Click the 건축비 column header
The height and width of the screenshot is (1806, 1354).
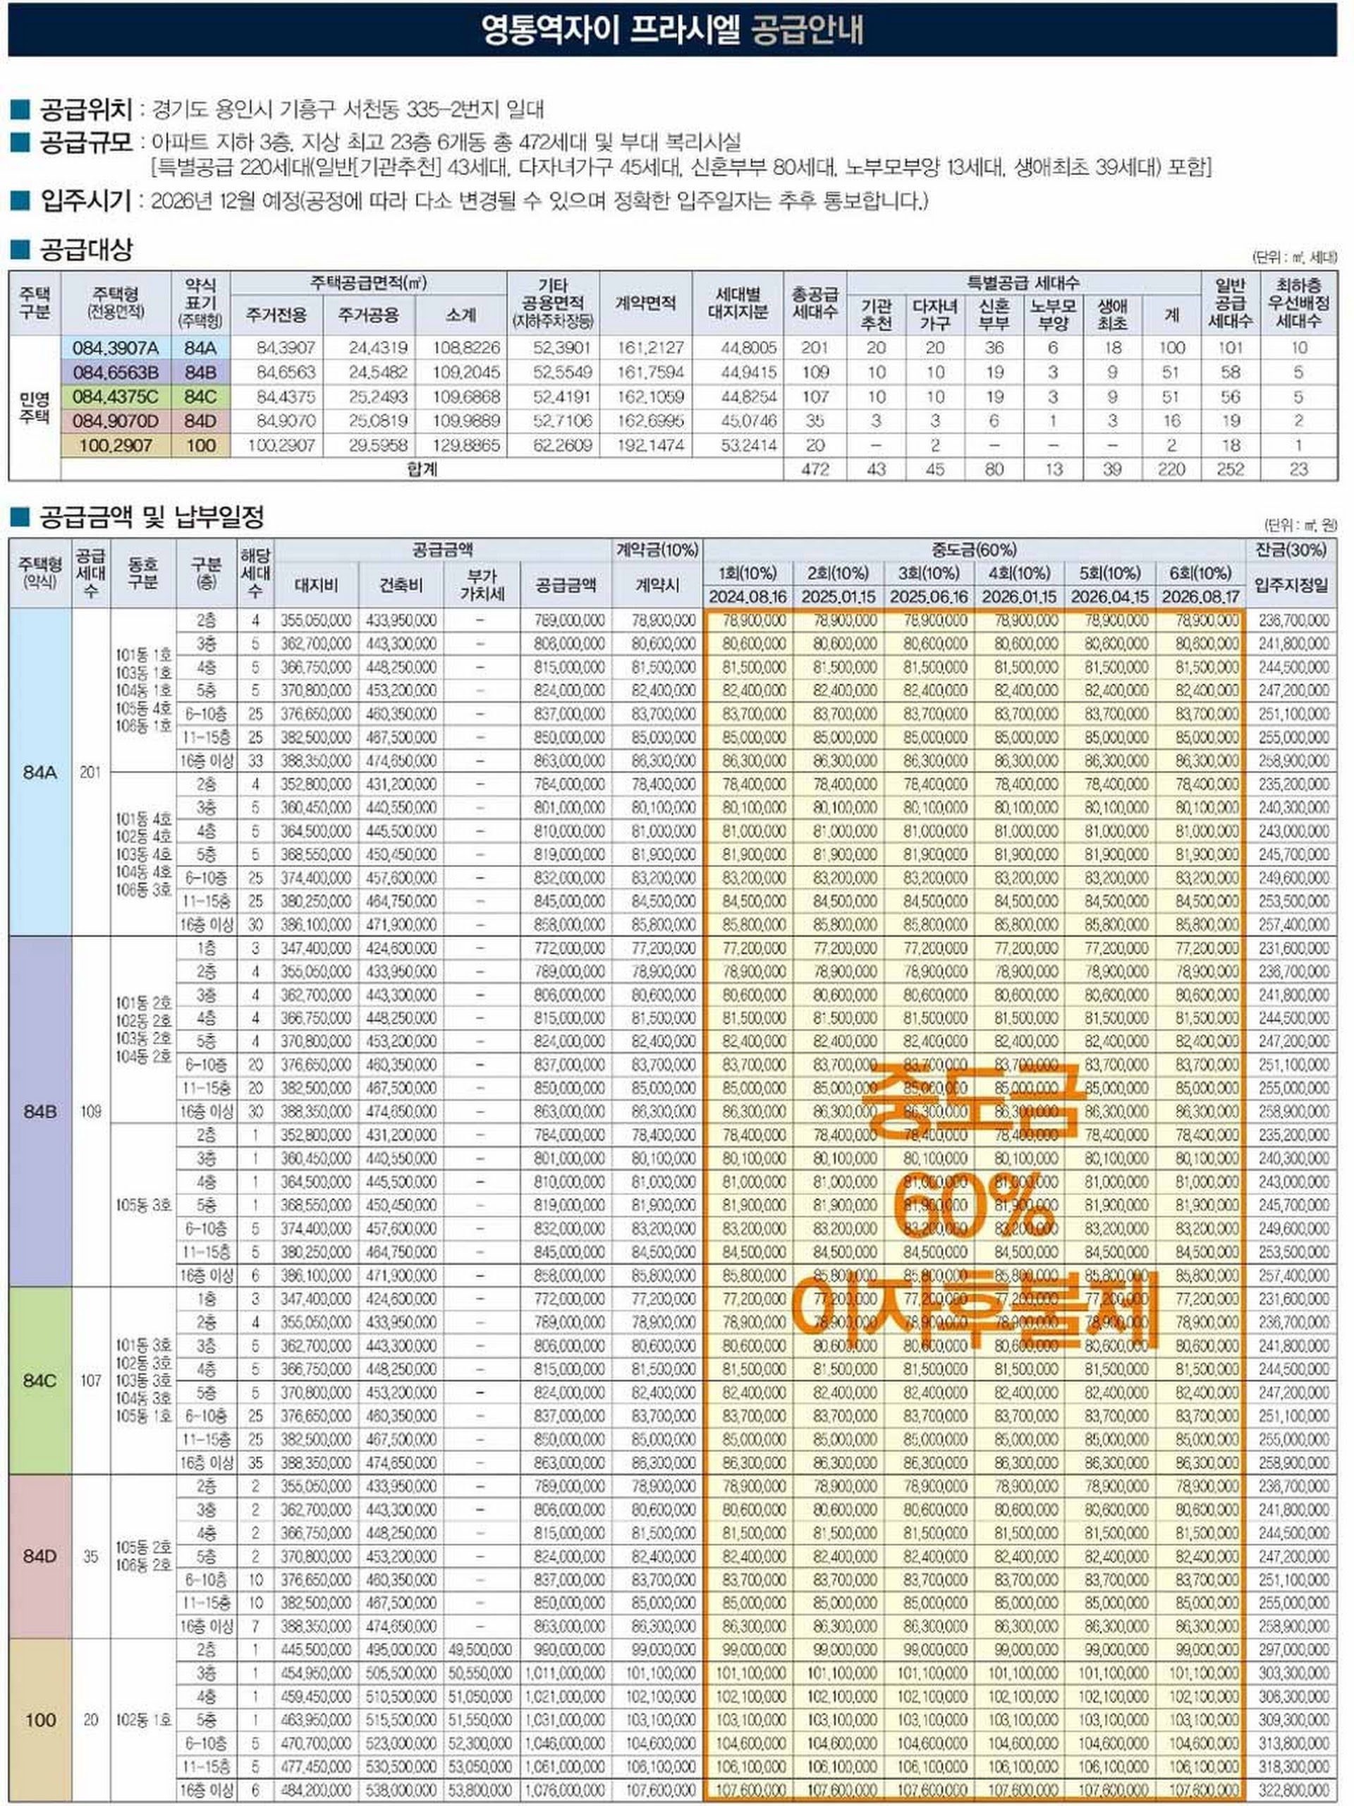point(400,585)
